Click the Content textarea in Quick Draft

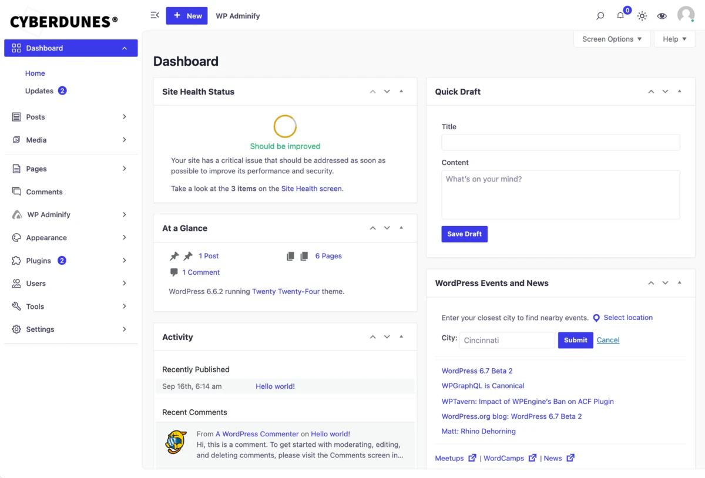pos(560,195)
